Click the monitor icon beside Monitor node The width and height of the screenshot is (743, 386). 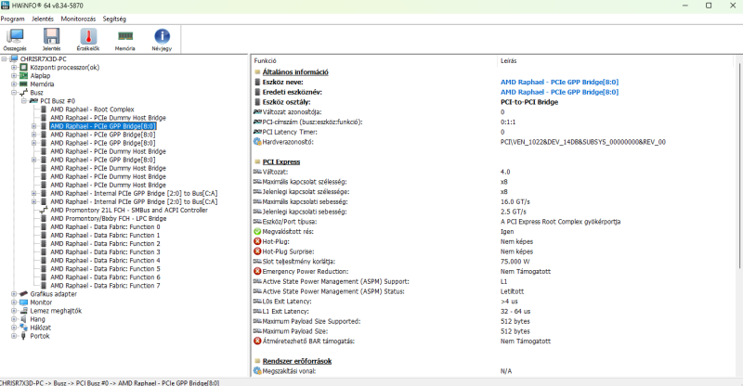(24, 302)
